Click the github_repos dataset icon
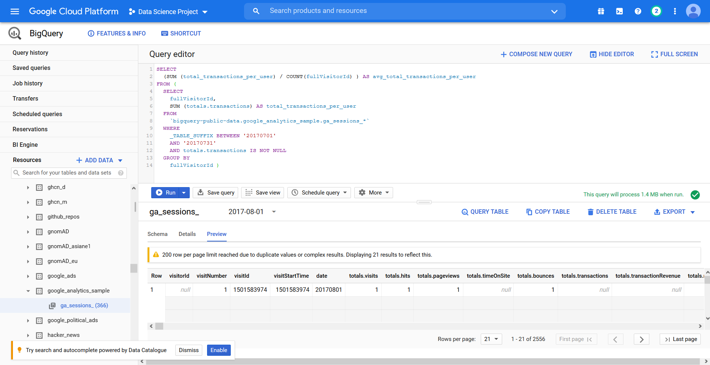Screen dimensions: 710x365 [39, 217]
